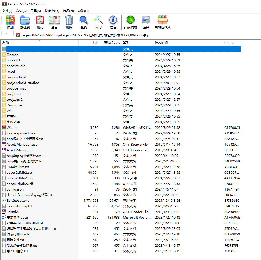The height and width of the screenshot is (260, 261).
Task: Click the 解压到 (Extract to) toolbar icon
Action: point(25,20)
